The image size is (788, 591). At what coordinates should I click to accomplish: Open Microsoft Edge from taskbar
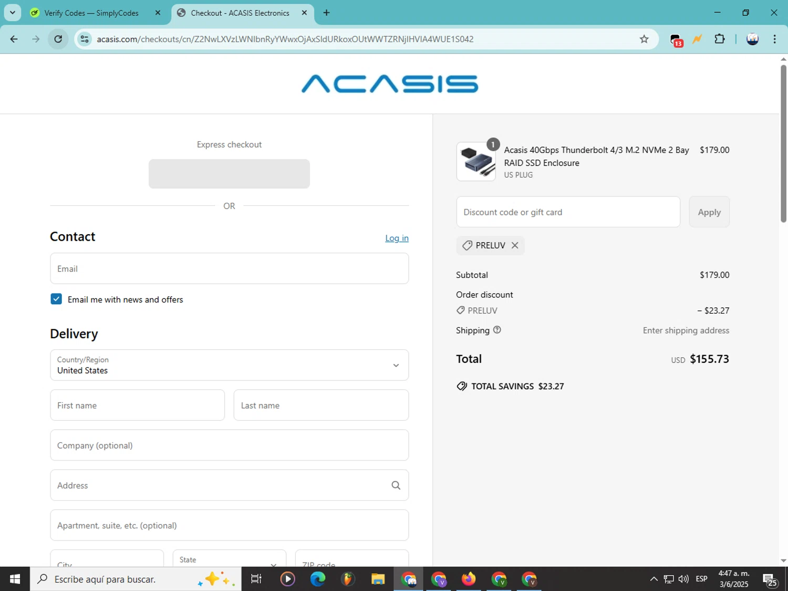[318, 579]
